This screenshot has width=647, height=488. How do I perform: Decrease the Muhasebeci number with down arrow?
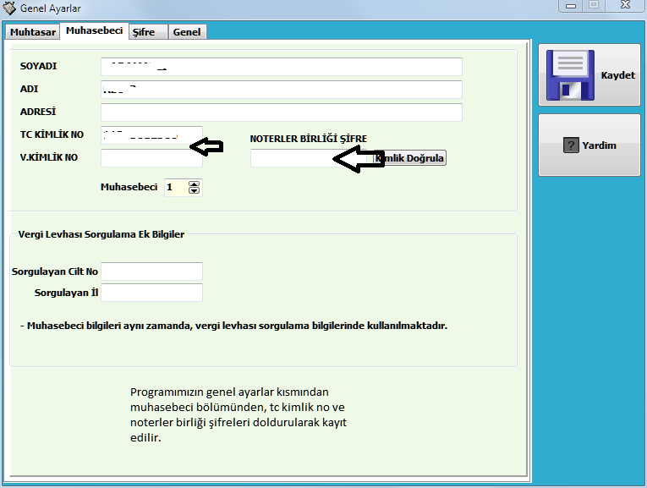(x=195, y=191)
